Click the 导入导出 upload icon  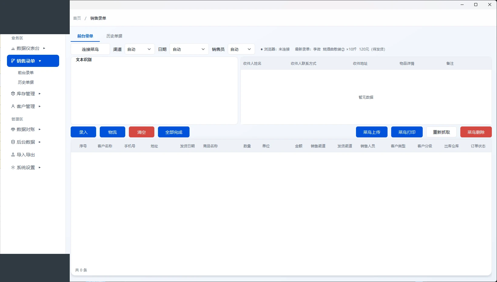point(13,155)
